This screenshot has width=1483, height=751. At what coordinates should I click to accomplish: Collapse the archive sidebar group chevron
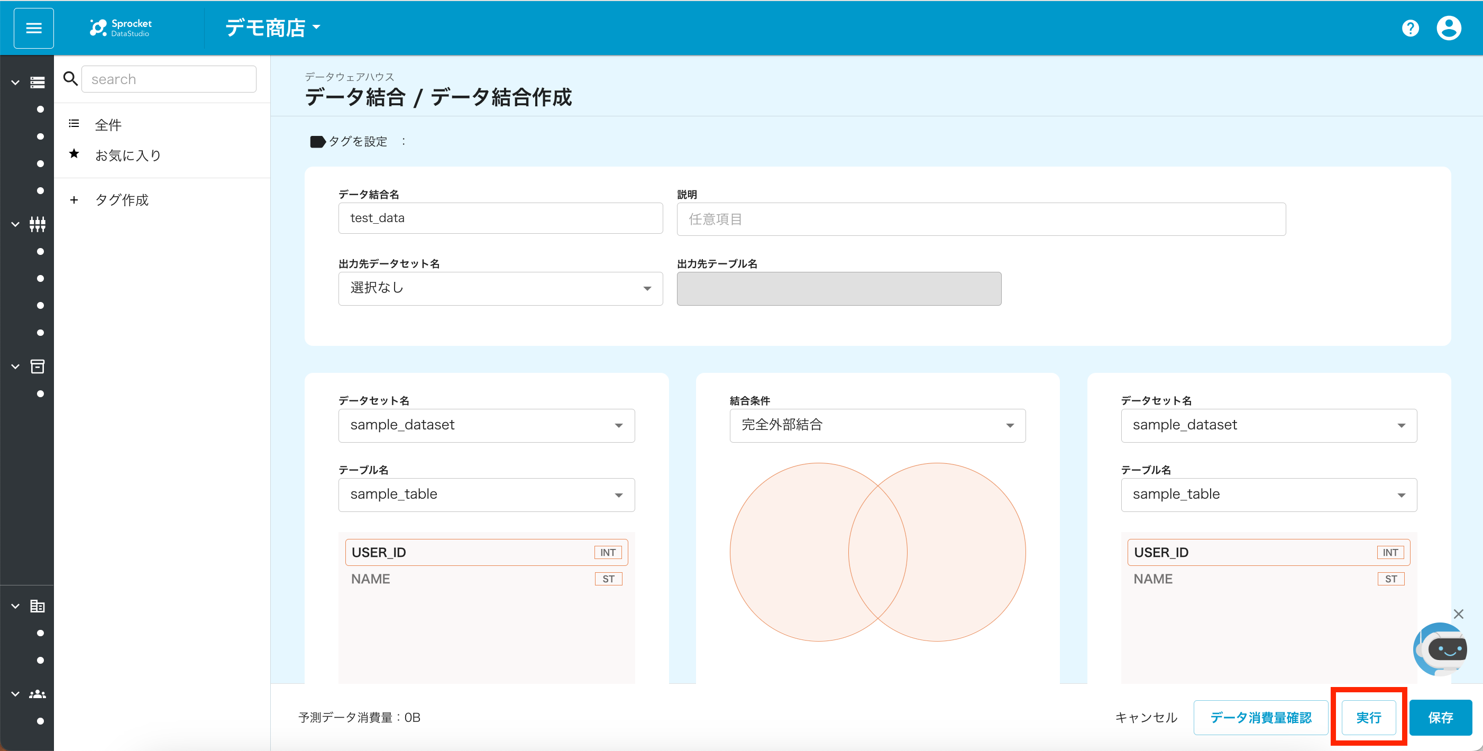pos(15,367)
